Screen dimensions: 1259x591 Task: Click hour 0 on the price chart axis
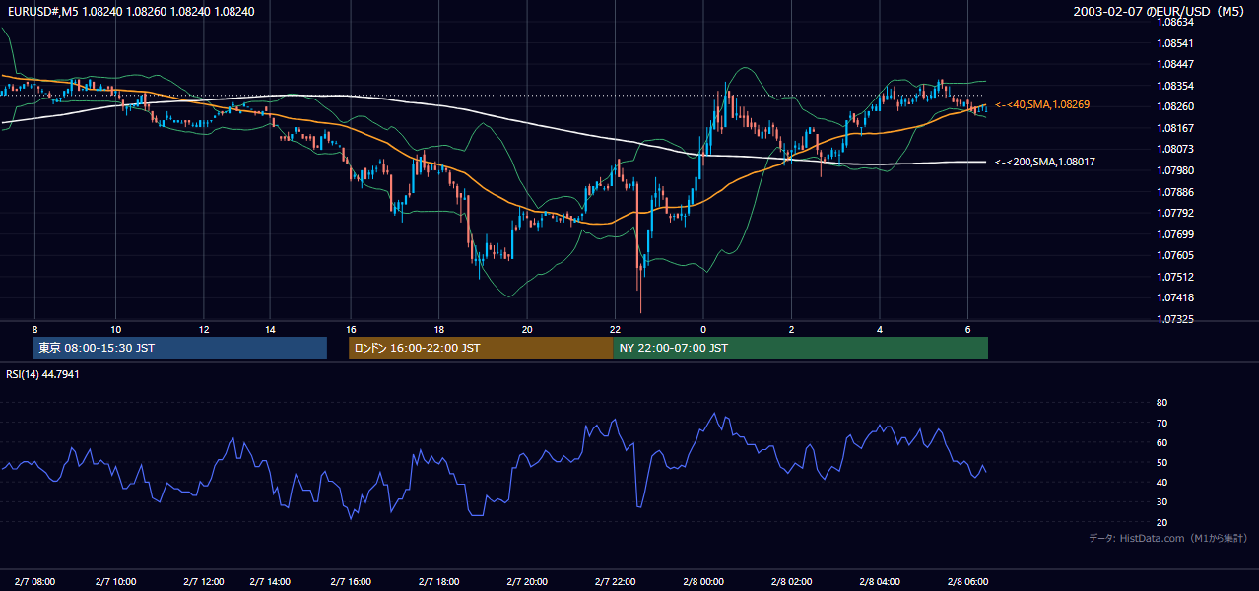[703, 329]
